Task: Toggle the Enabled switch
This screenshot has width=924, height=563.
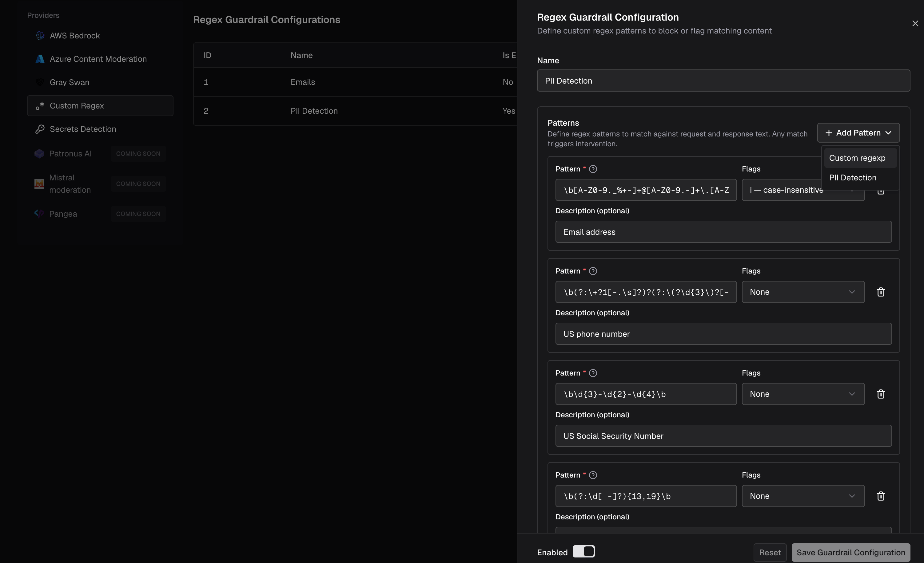Action: click(583, 551)
